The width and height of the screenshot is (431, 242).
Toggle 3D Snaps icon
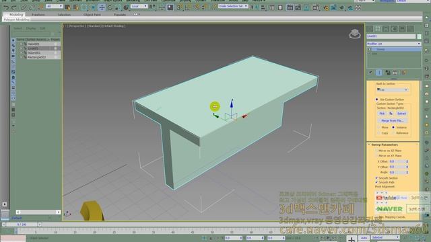(180, 7)
